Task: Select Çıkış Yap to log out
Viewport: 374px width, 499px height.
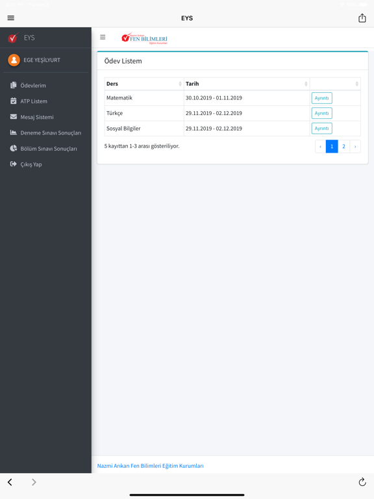Action: coord(46,164)
